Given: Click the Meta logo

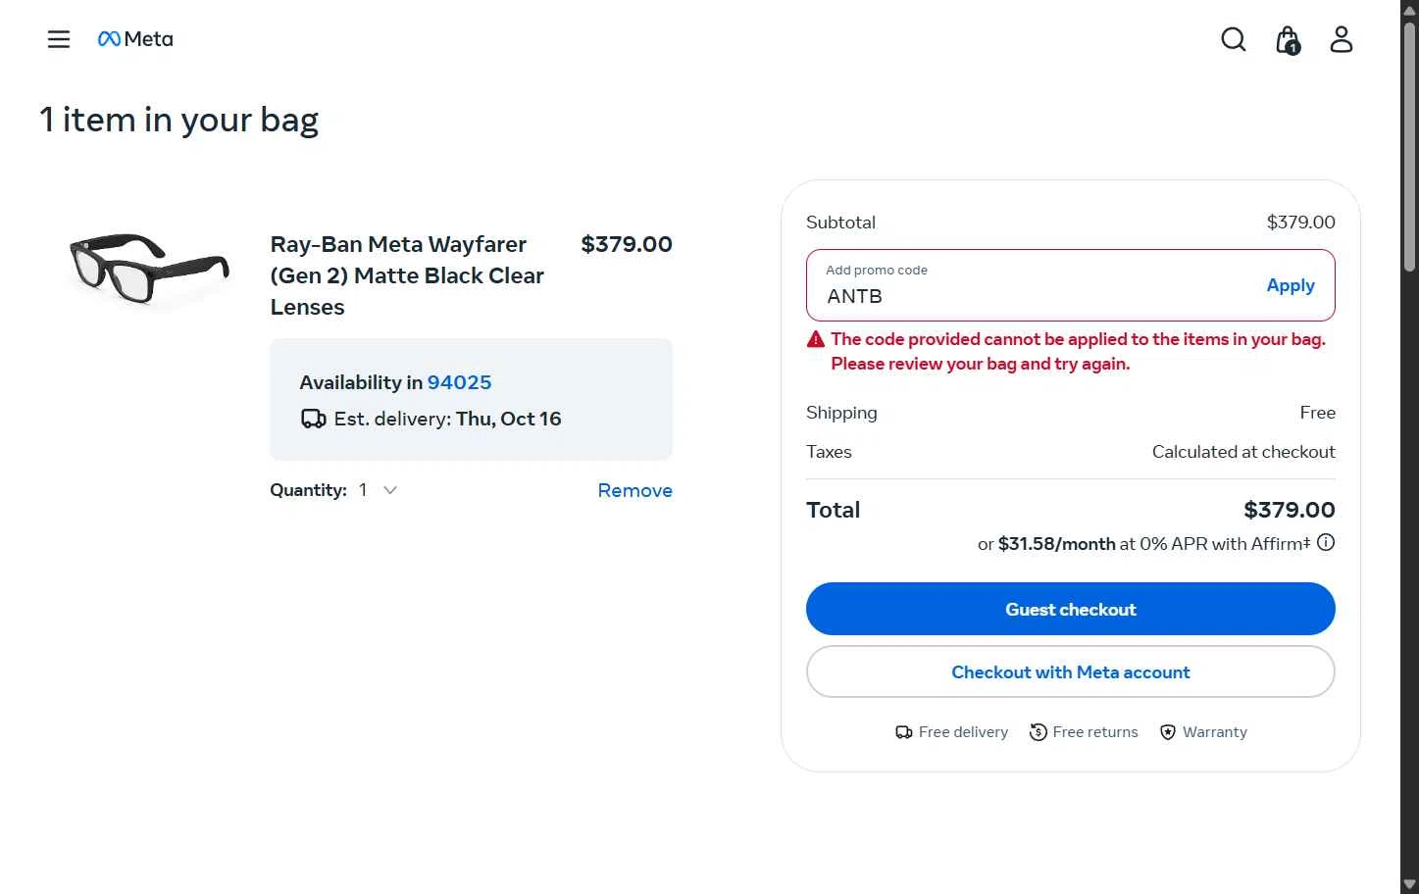Looking at the screenshot, I should [x=135, y=39].
